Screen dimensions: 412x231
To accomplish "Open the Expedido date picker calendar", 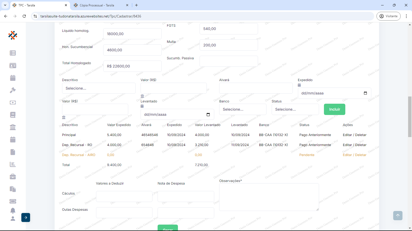I will tap(365, 93).
